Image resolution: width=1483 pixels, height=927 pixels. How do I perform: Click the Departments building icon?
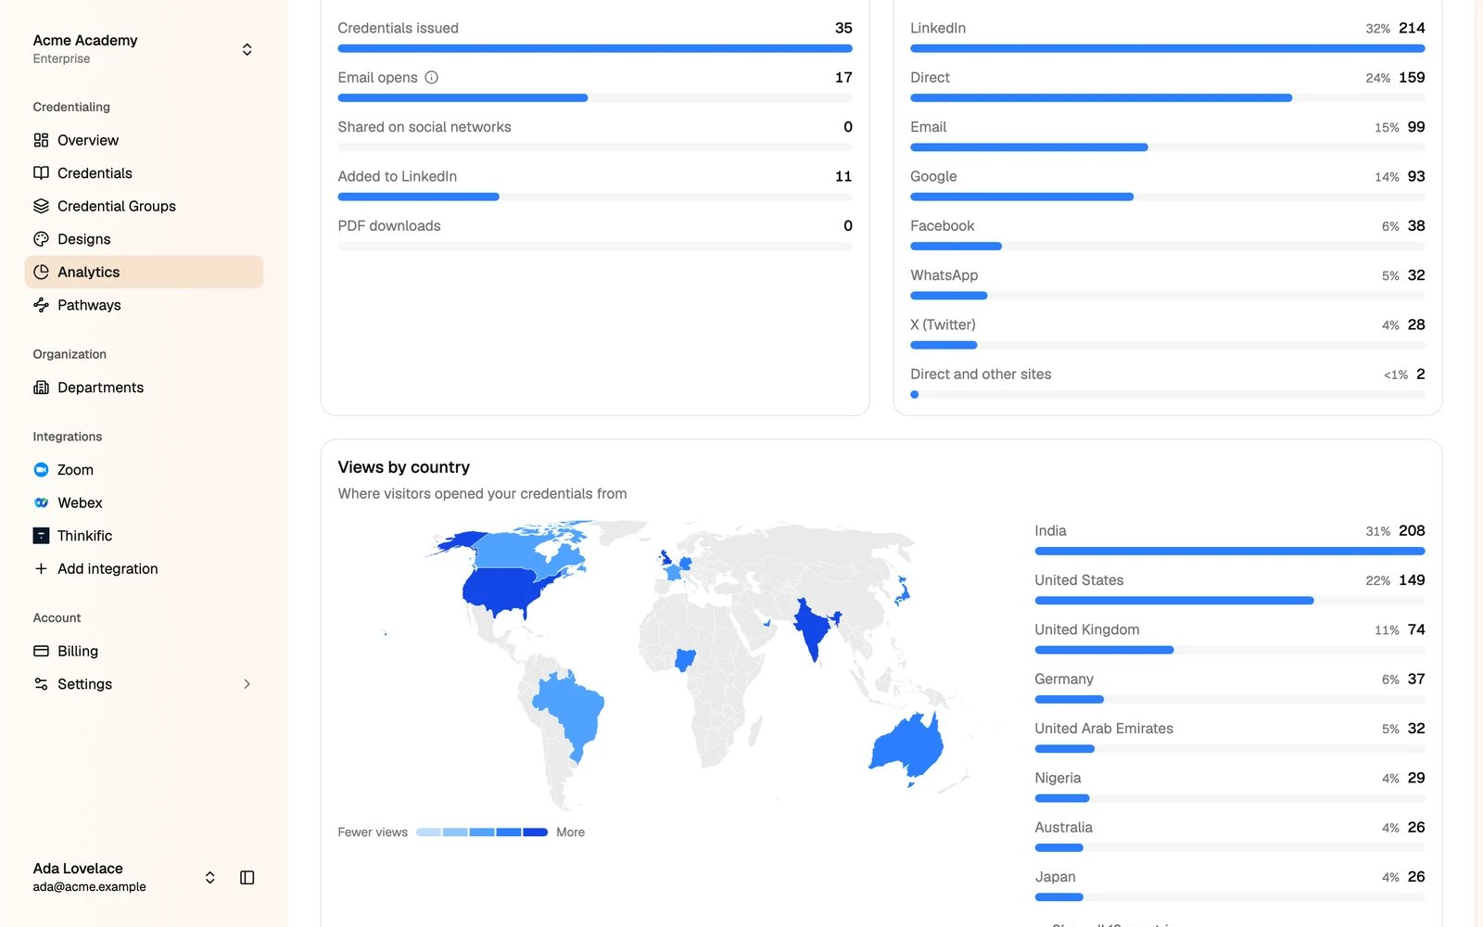click(x=41, y=387)
